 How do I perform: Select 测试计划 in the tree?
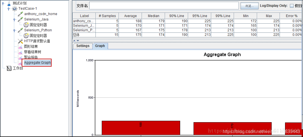click(19, 3)
